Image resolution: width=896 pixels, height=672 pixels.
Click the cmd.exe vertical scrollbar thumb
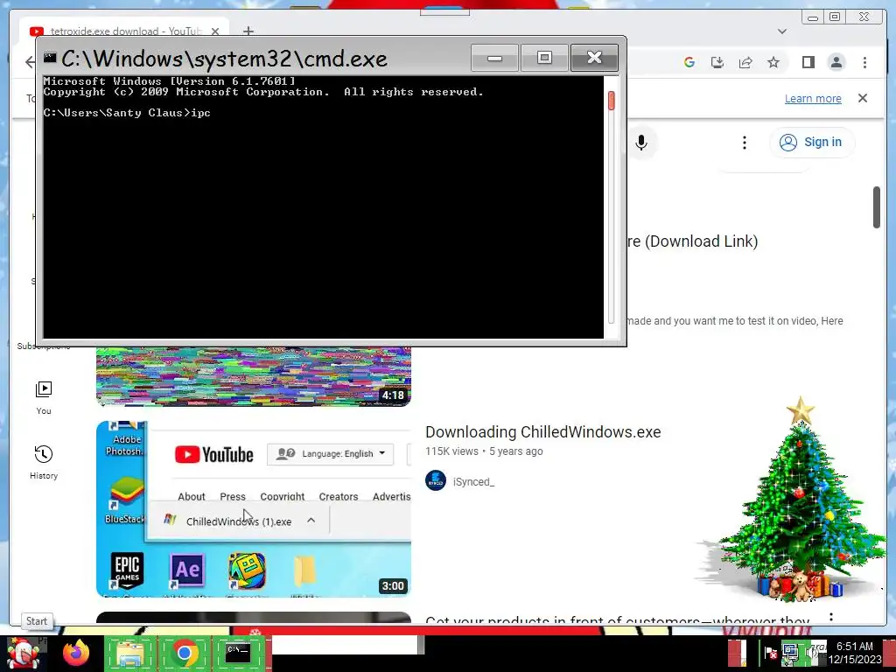[x=612, y=101]
